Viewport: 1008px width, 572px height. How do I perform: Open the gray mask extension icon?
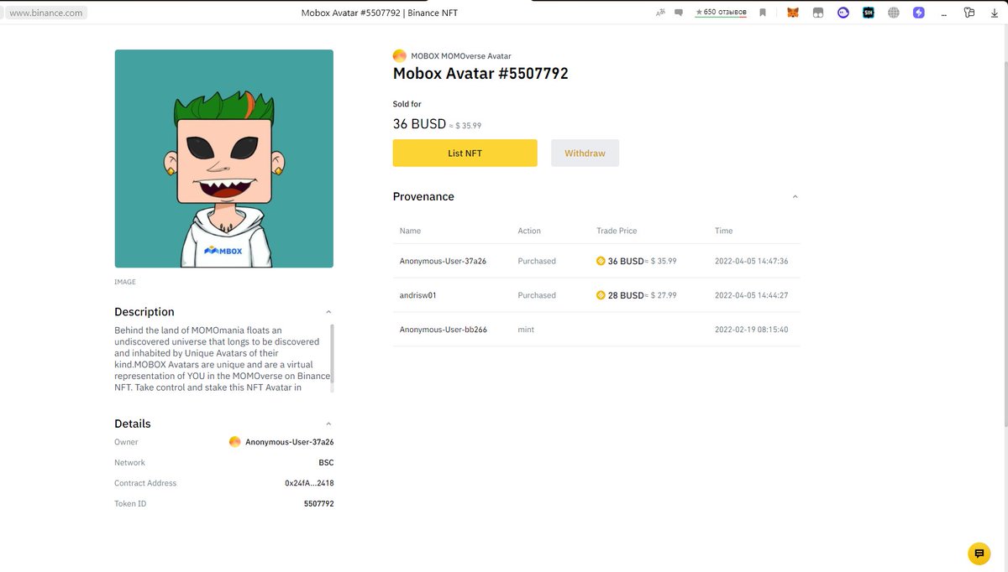coord(817,13)
